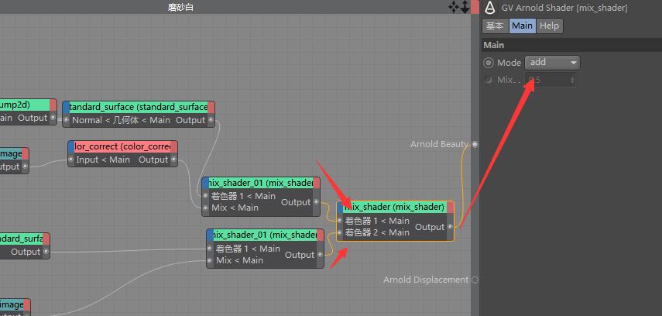662x316 pixels.
Task: Click the 磨砂白 material title
Action: coord(180,7)
